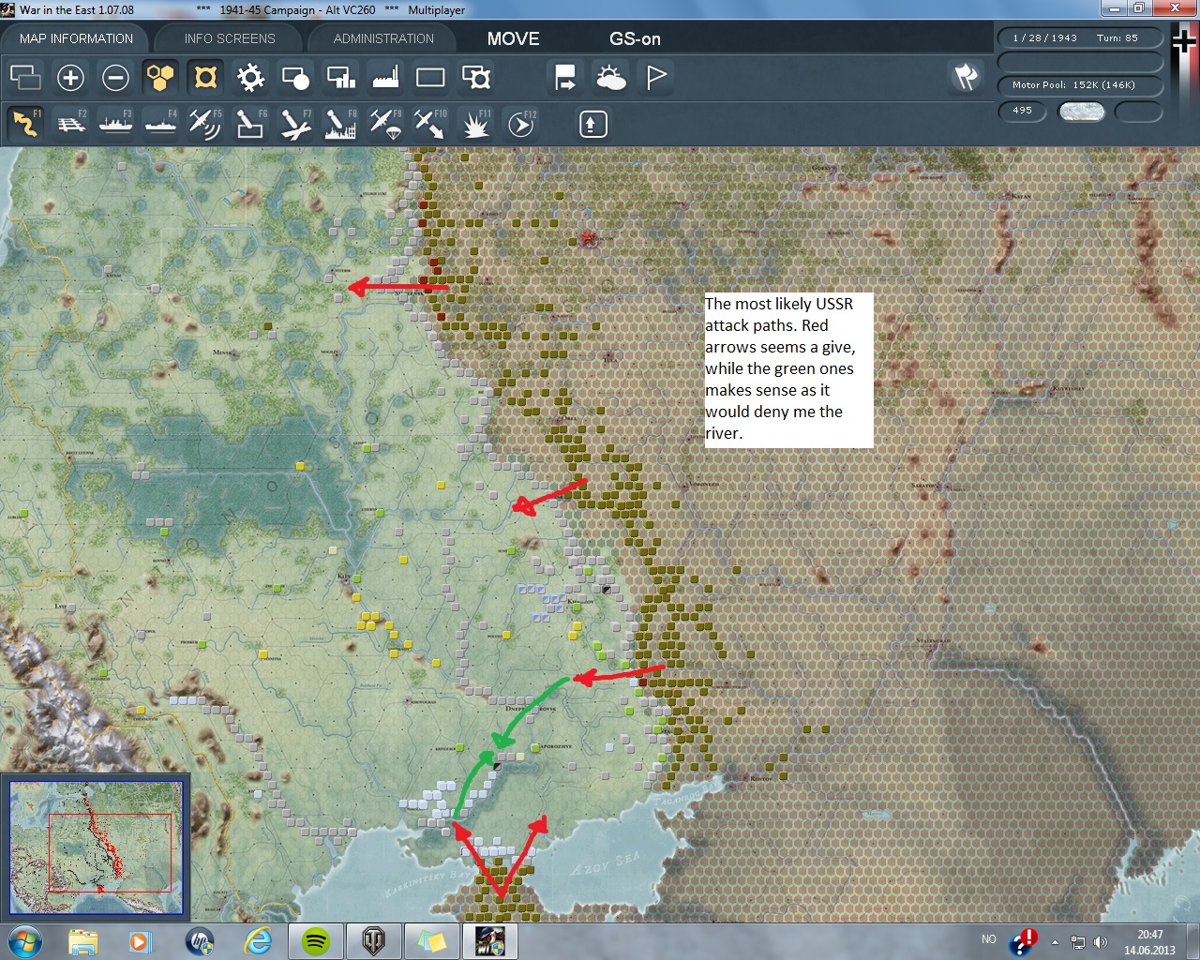Zoom out of the map

(115, 77)
